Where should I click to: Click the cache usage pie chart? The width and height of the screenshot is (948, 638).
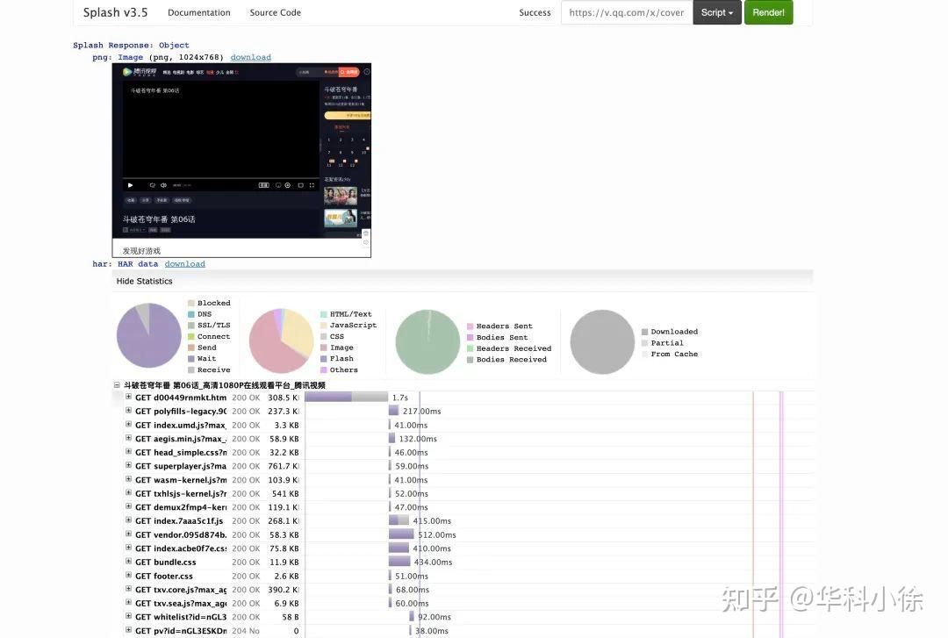(602, 341)
